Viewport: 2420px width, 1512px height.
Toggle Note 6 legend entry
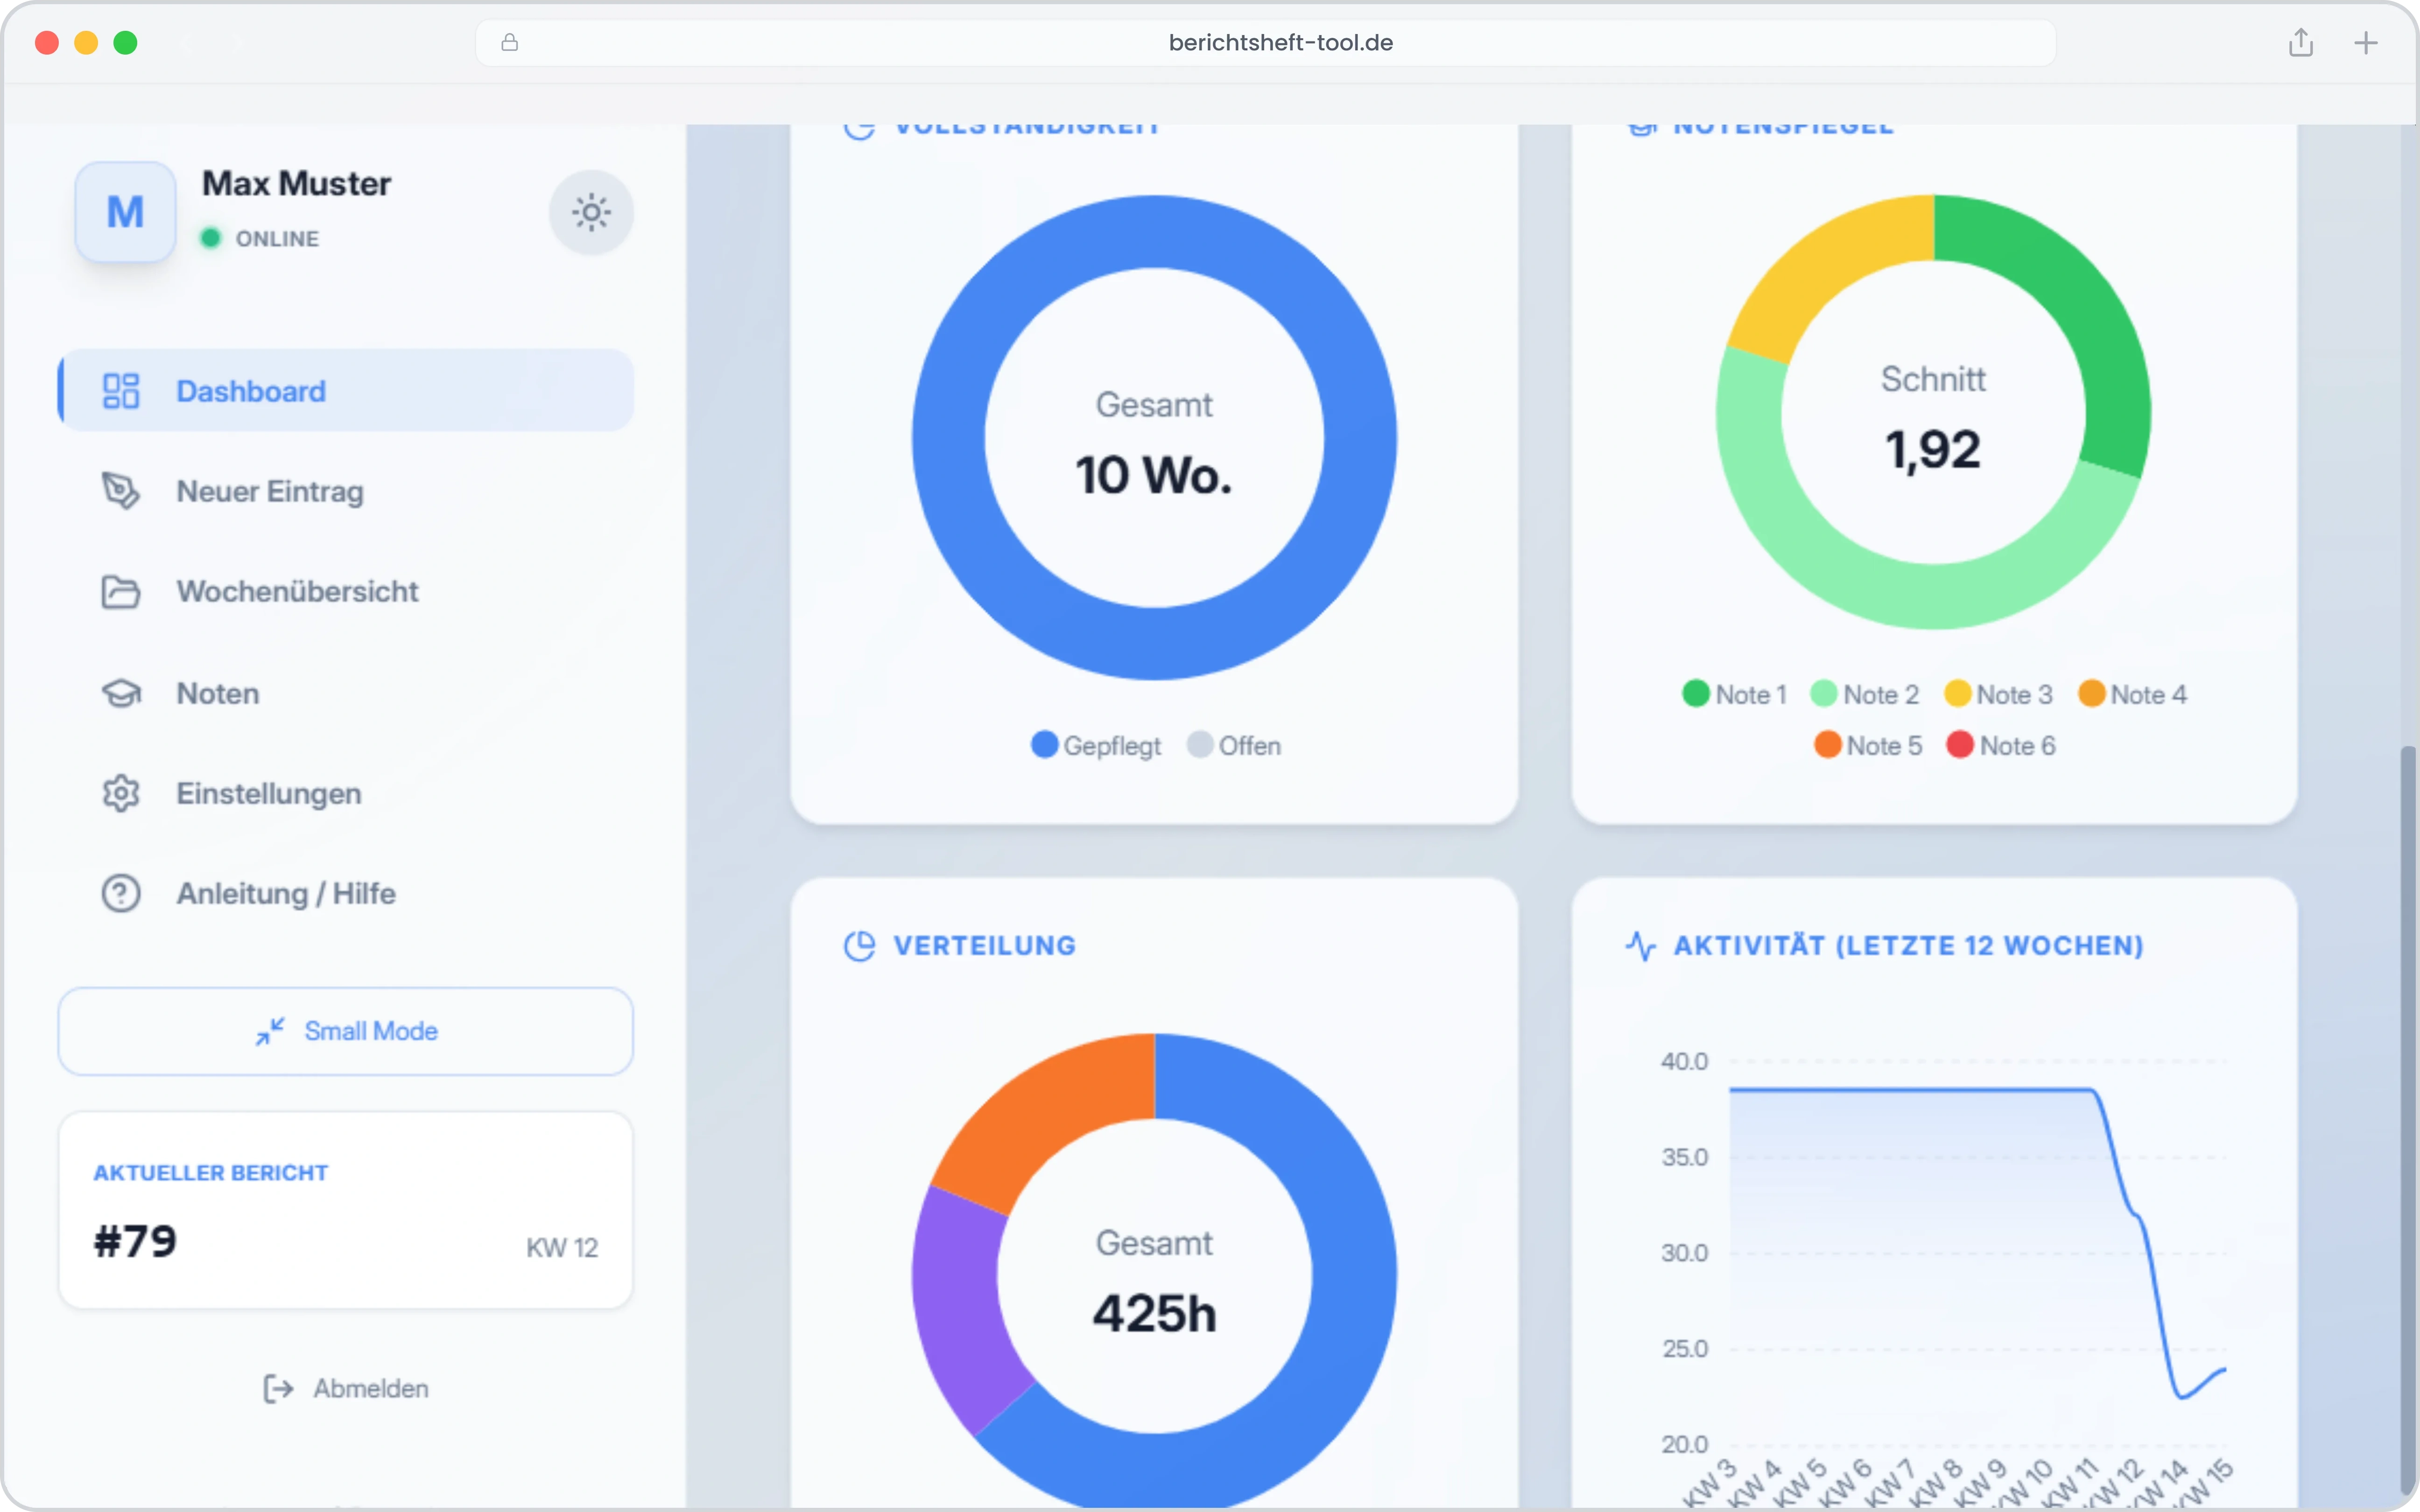click(x=2001, y=745)
